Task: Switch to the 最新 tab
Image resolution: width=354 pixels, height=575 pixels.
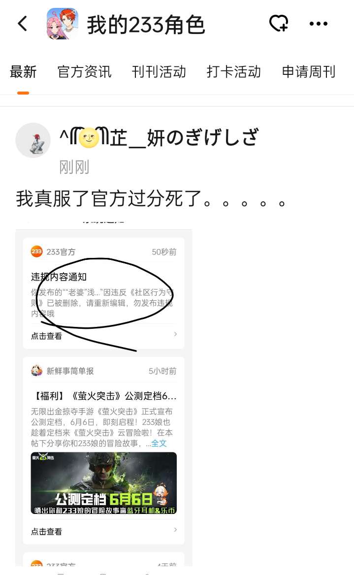Action: tap(23, 72)
